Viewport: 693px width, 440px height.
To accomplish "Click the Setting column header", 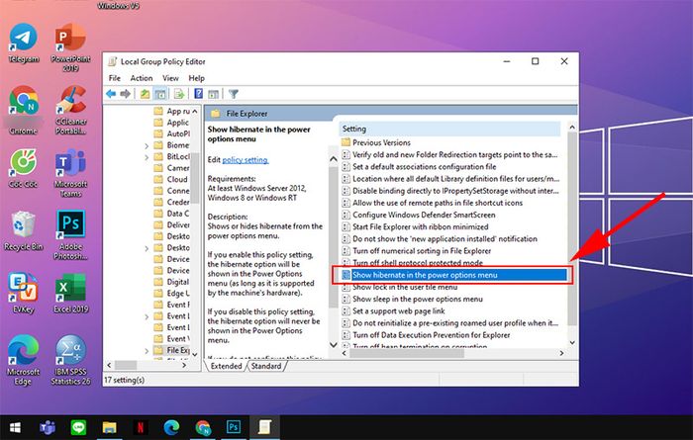I will [449, 129].
